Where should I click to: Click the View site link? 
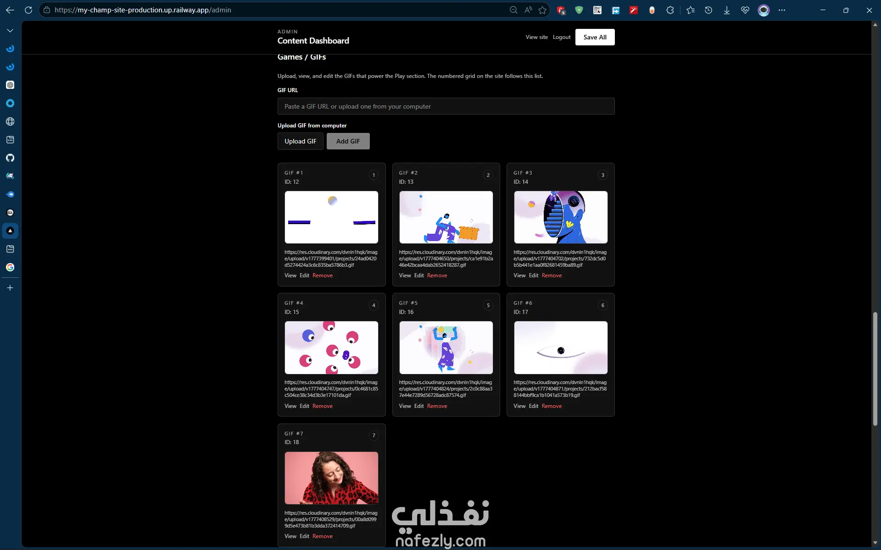(536, 37)
